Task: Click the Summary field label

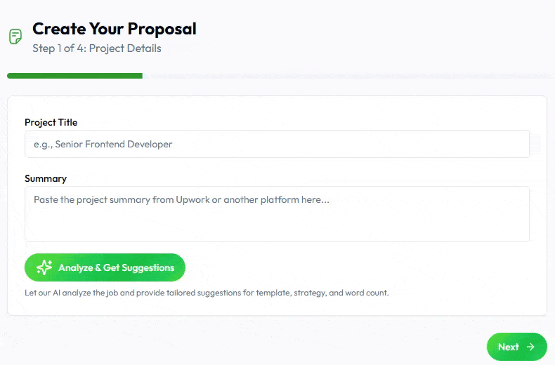Action: point(46,178)
